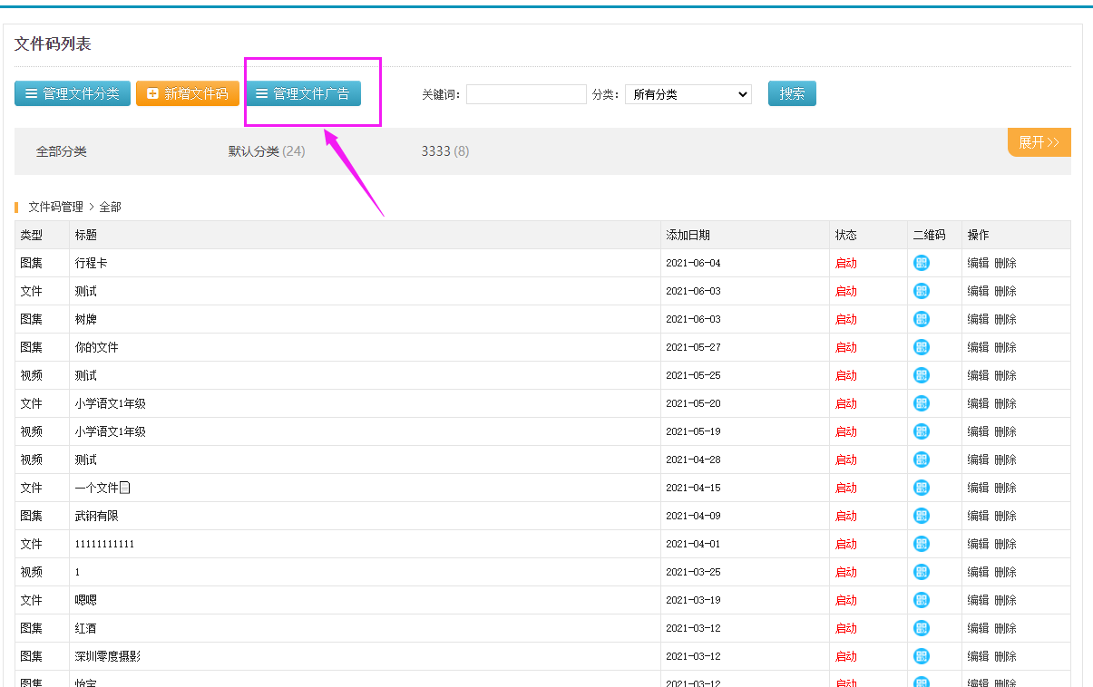Open the 所有分类 category dropdown
This screenshot has width=1093, height=687.
click(x=688, y=94)
